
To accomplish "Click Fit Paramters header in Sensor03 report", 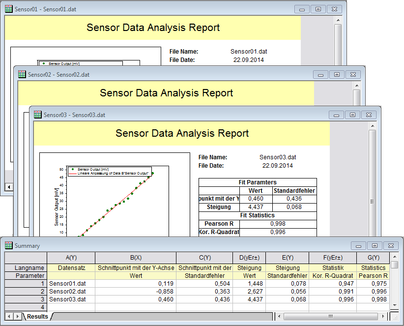I will tap(258, 182).
